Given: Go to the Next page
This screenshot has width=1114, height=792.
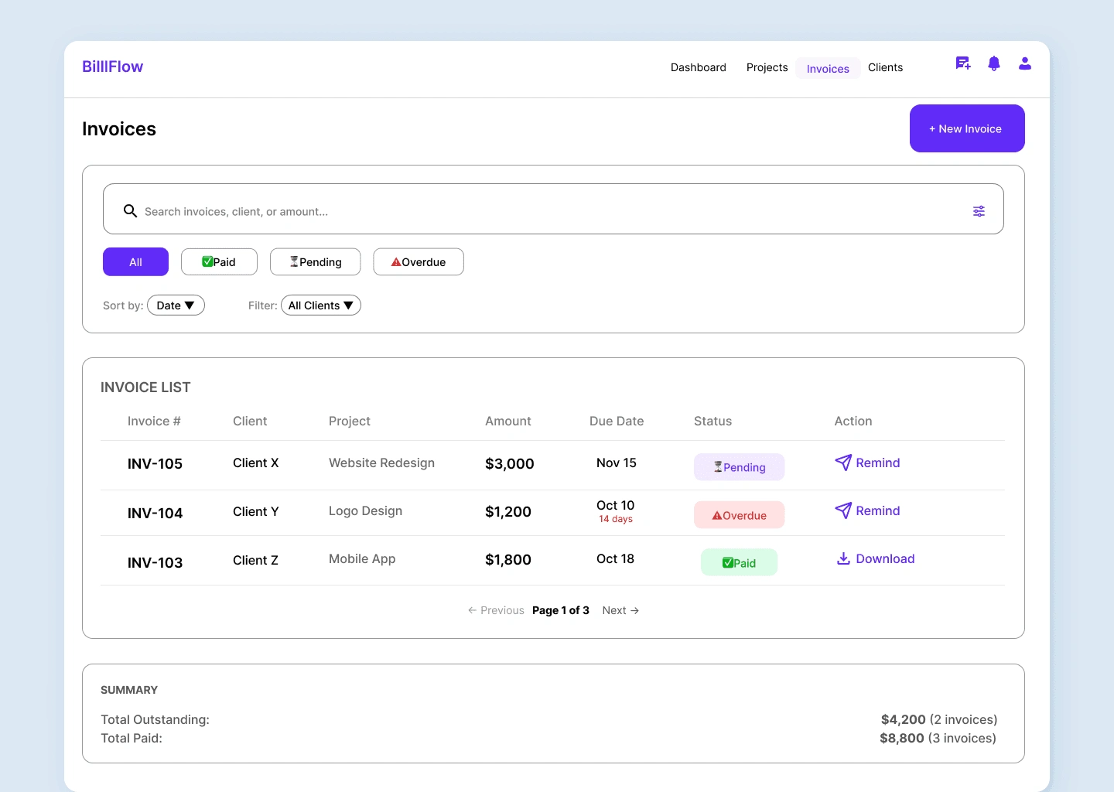Looking at the screenshot, I should (620, 610).
